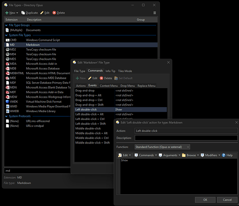Select the MD2 TeraCopy checksum file row
The image size is (239, 206).
coord(81,49)
